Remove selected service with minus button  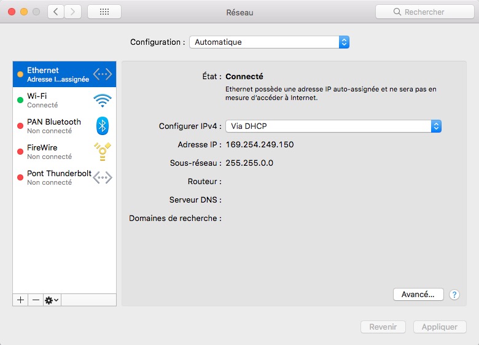(36, 300)
